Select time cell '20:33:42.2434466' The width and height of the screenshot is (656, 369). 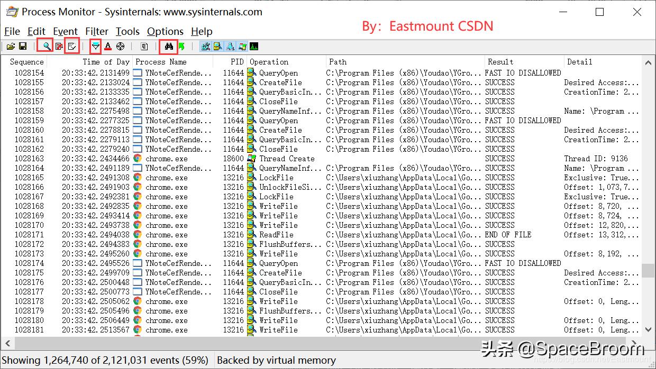click(95, 159)
